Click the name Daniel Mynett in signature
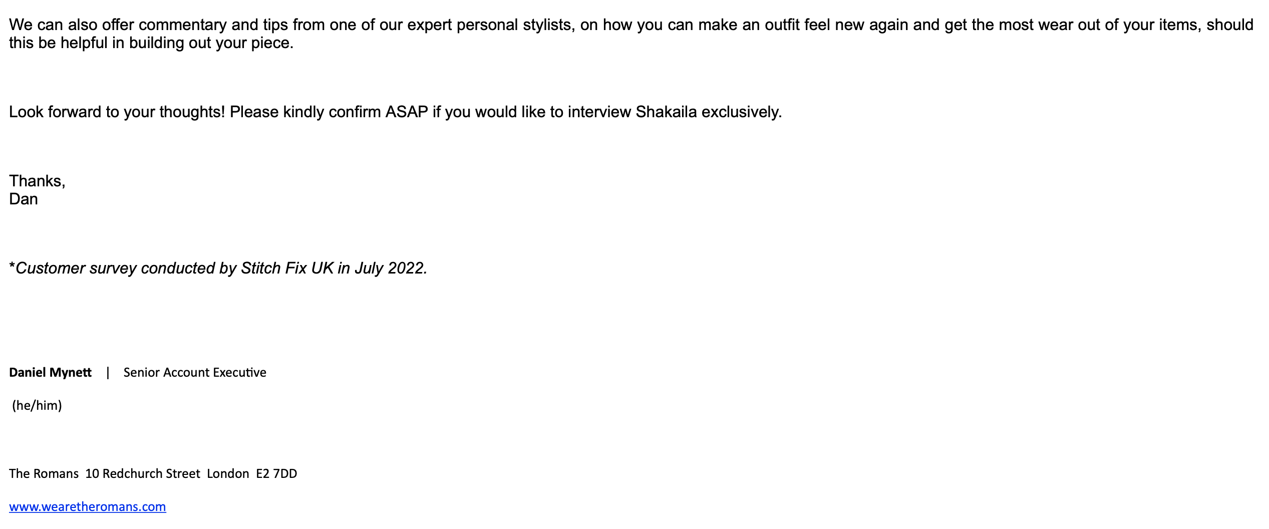Image resolution: width=1269 pixels, height=529 pixels. coord(50,373)
